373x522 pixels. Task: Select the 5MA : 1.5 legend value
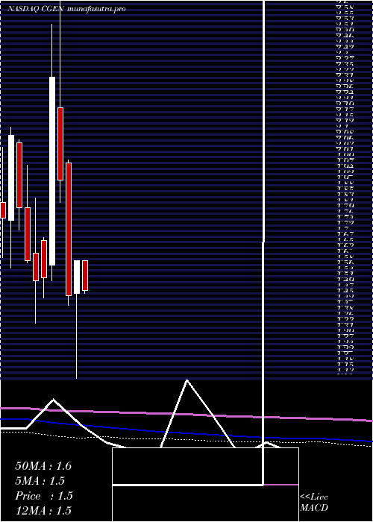40,481
